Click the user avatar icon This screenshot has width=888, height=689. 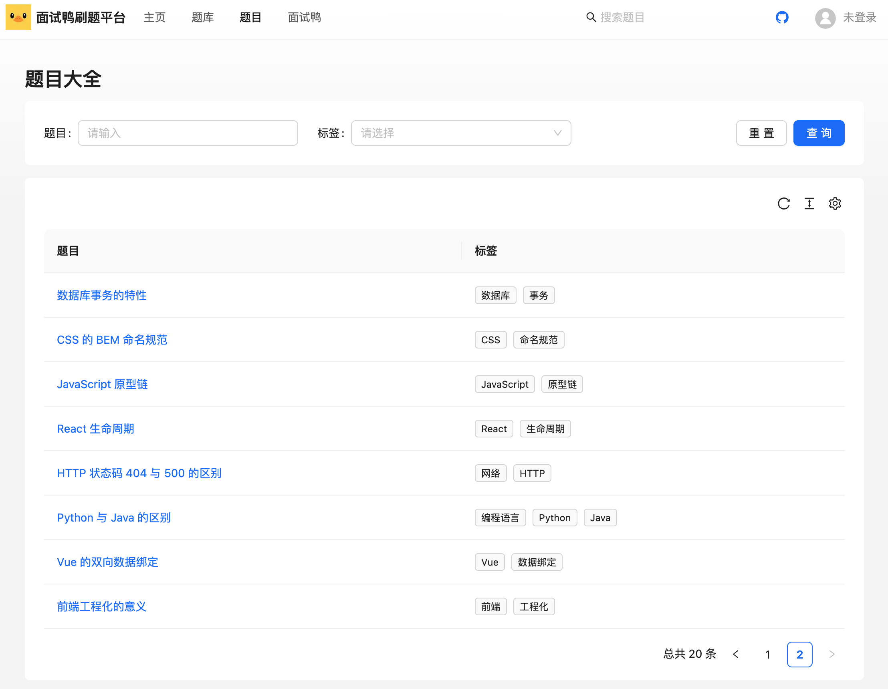pos(825,18)
